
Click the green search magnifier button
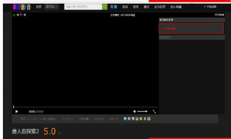coord(105,6)
